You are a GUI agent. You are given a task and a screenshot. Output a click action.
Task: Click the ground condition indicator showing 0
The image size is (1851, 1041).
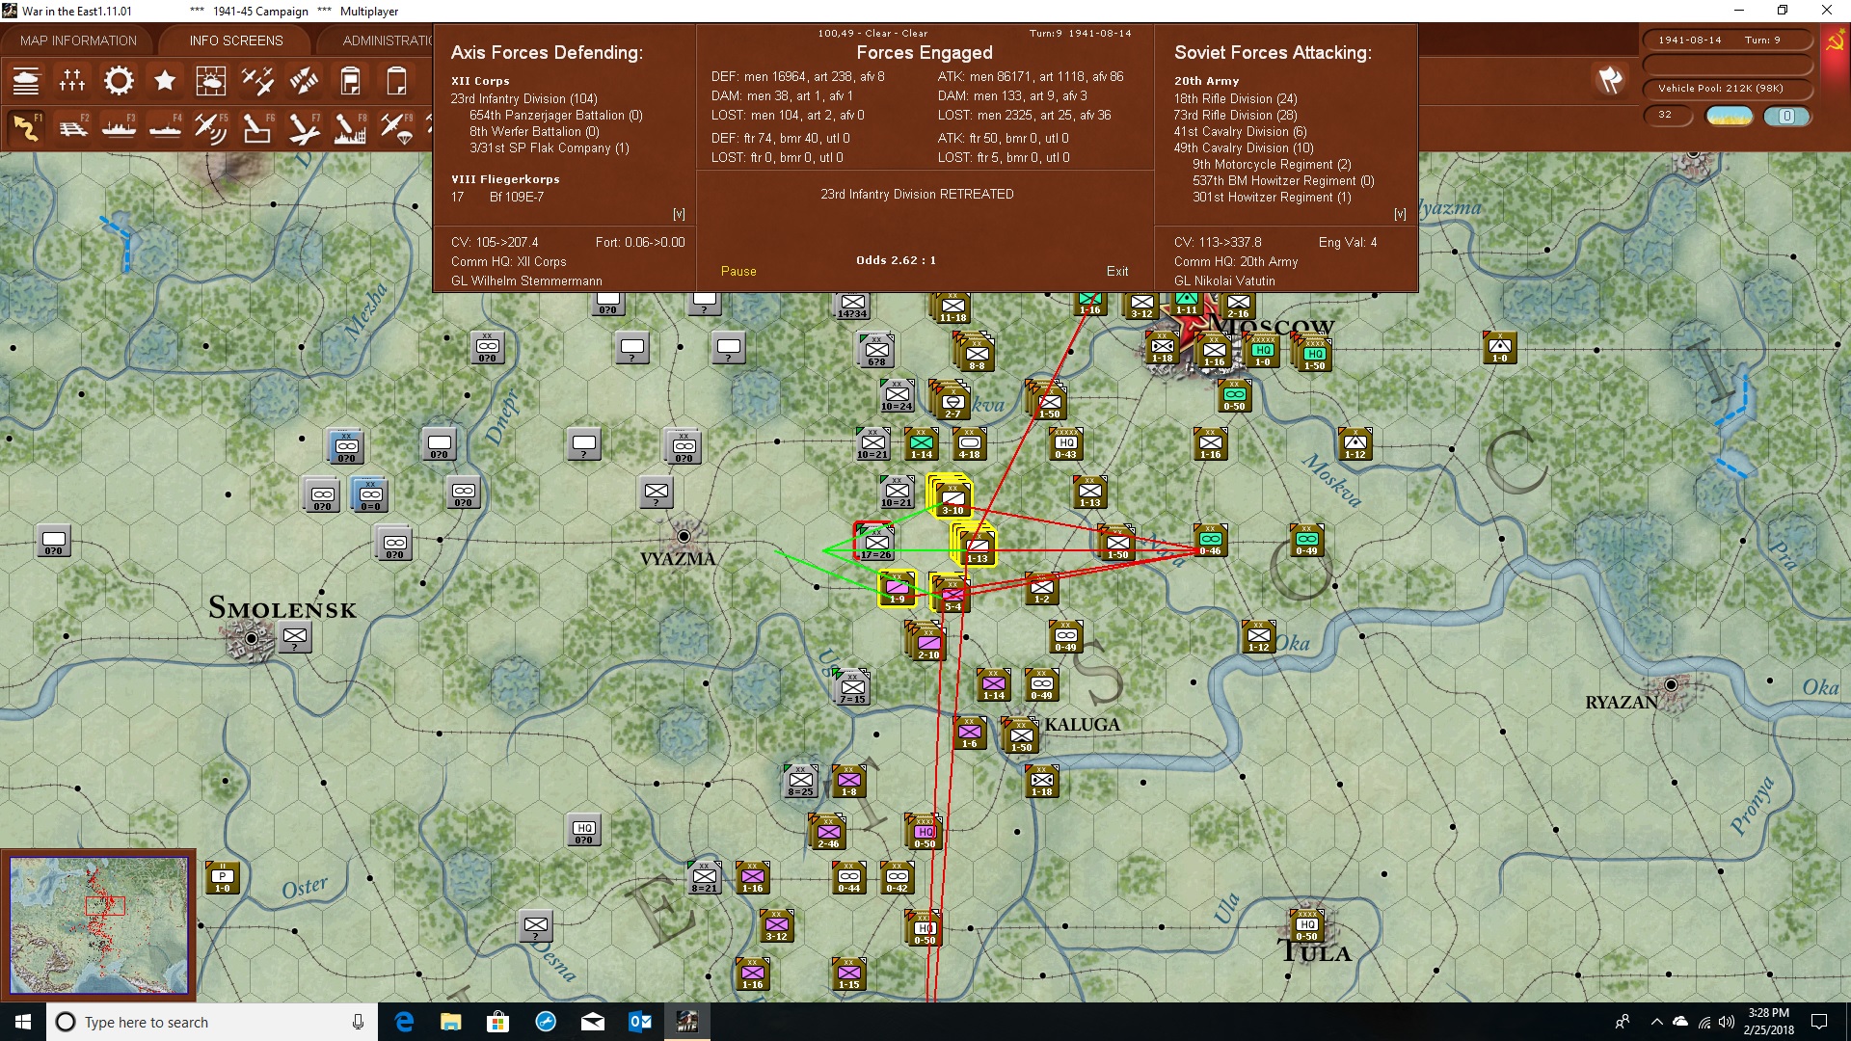(x=1786, y=116)
